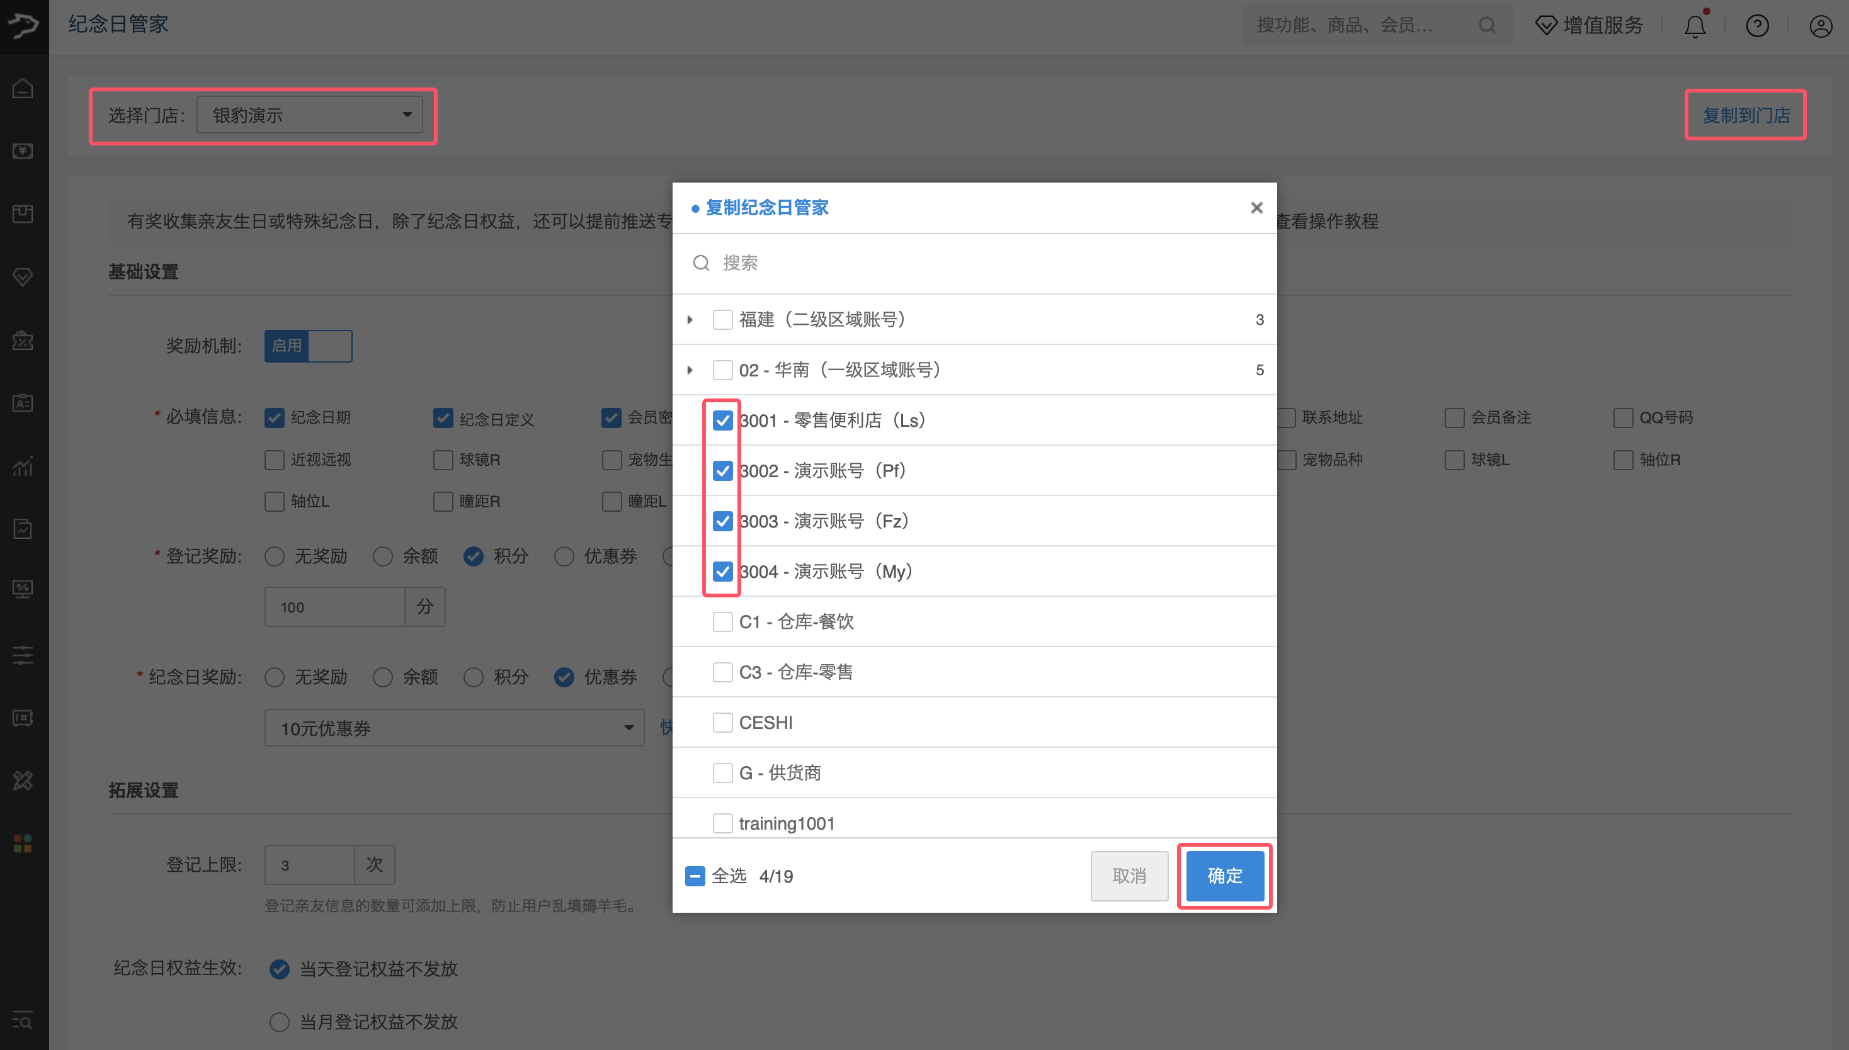1849x1050 pixels.
Task: Uncheck the 3001 - 零售便利店 store checkbox
Action: point(722,421)
